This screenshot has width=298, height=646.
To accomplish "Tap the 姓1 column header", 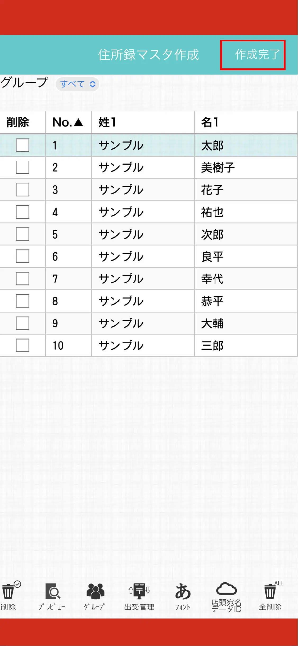I will click(143, 122).
